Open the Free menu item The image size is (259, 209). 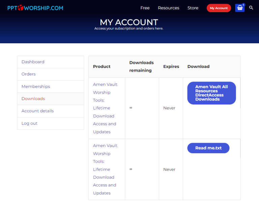pos(145,8)
